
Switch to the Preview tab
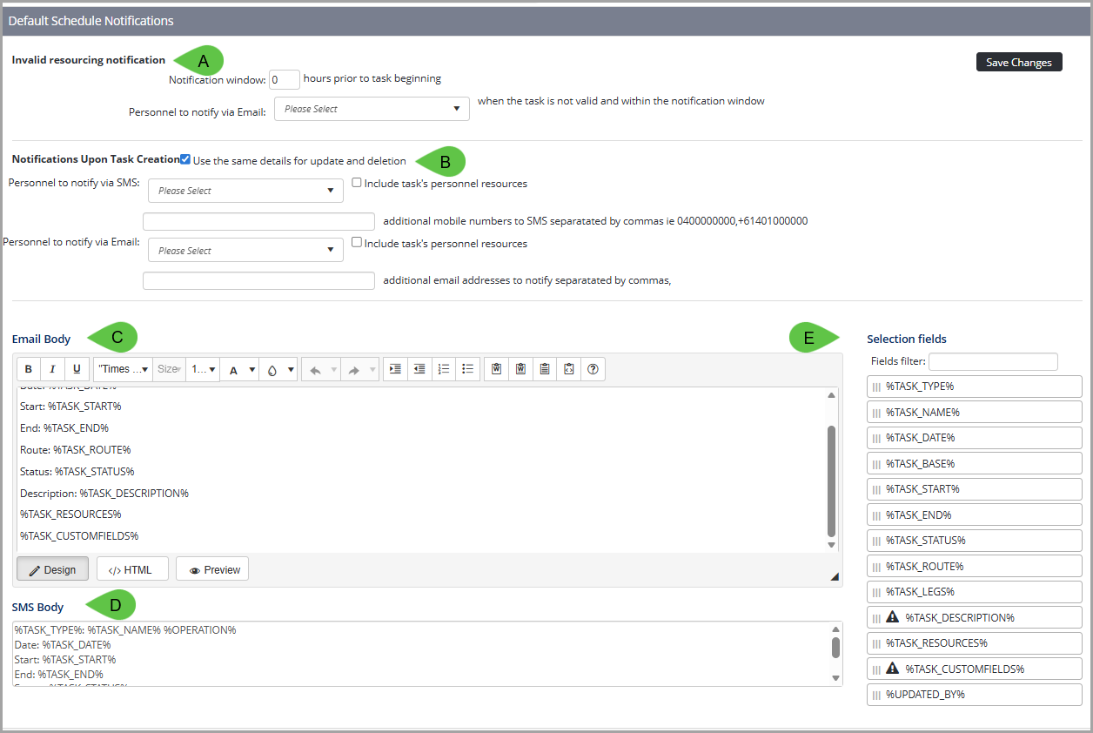click(212, 569)
